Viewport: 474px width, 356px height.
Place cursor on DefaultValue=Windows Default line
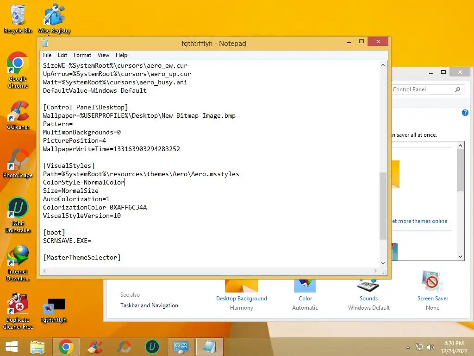coord(94,90)
